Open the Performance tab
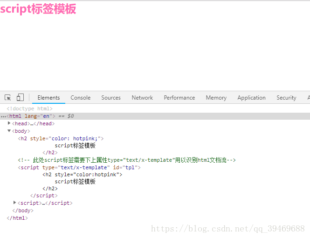 pyautogui.click(x=179, y=98)
